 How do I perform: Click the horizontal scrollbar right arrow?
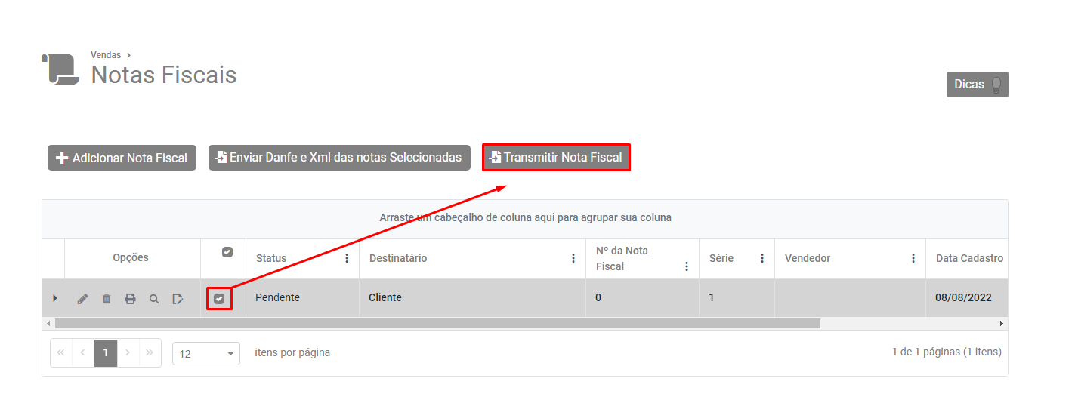[x=1002, y=323]
